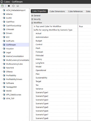Expand the General properties section
Image resolution: width=91 pixels, height=121 pixels.
coord(32,16)
